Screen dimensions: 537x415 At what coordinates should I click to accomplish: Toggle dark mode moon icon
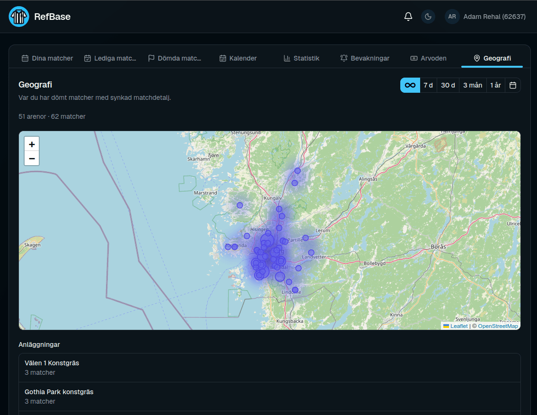[428, 17]
